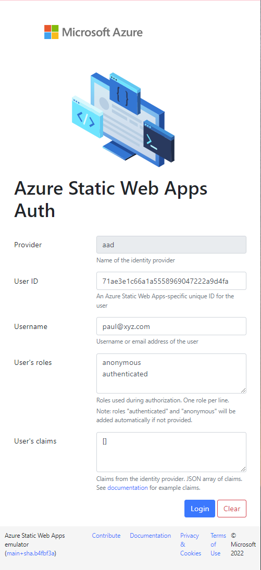
Task: Focus the Username field with paul@xyz.com
Action: [x=171, y=326]
